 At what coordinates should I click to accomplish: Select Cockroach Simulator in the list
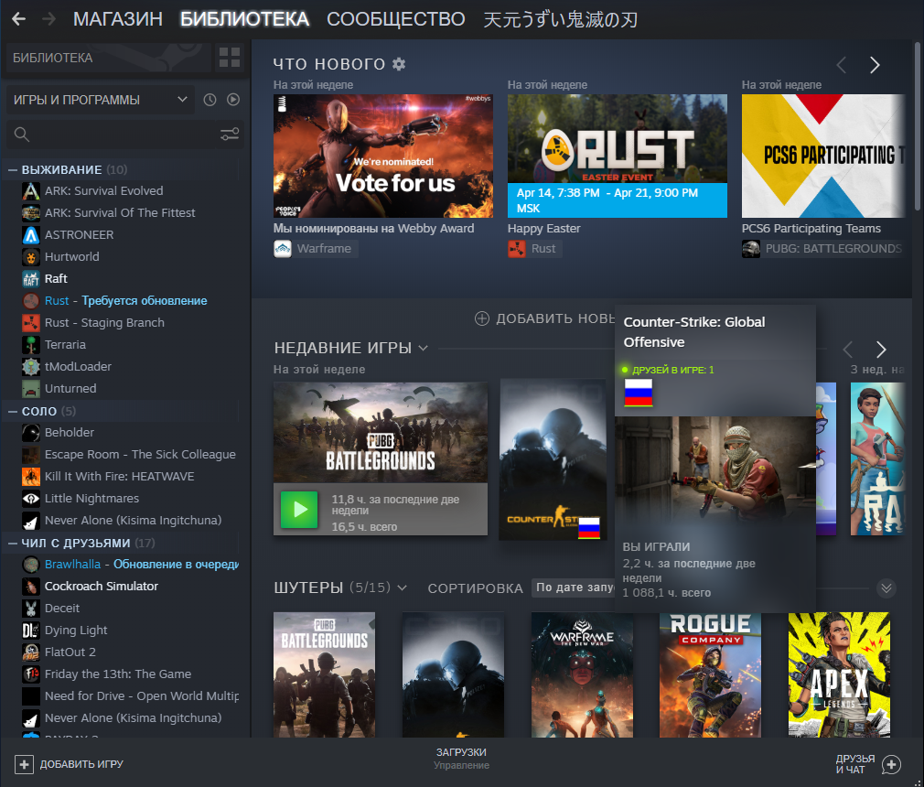[x=102, y=586]
